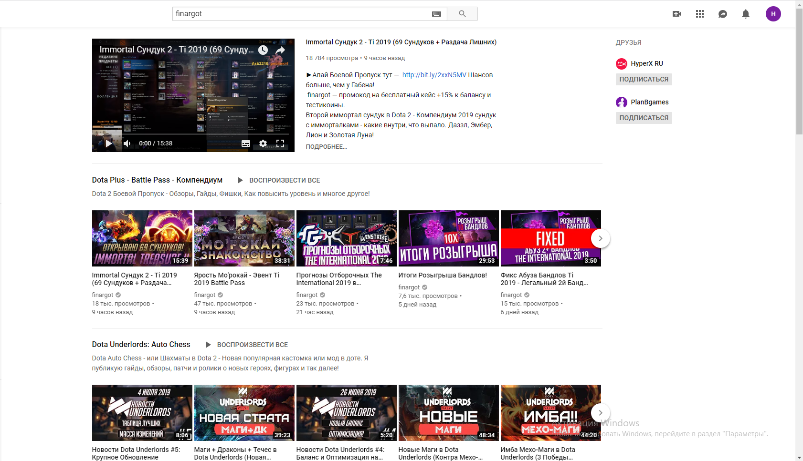Click the scrollbar down arrow
The width and height of the screenshot is (803, 461).
tap(799, 457)
